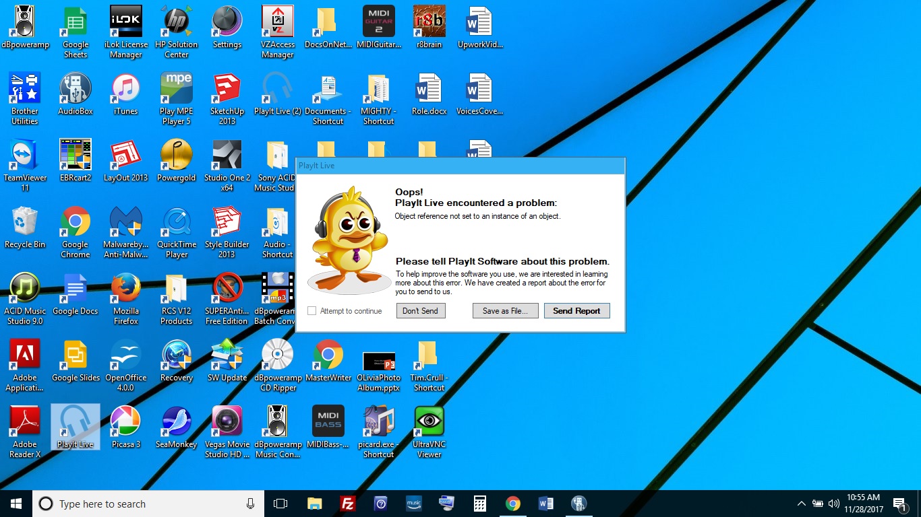Select the Powergold desktop icon
Image resolution: width=921 pixels, height=517 pixels.
pos(177,161)
